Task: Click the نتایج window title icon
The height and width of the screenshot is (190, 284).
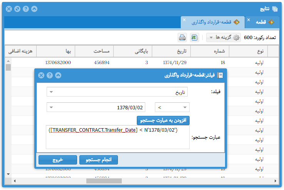Action: [x=275, y=9]
